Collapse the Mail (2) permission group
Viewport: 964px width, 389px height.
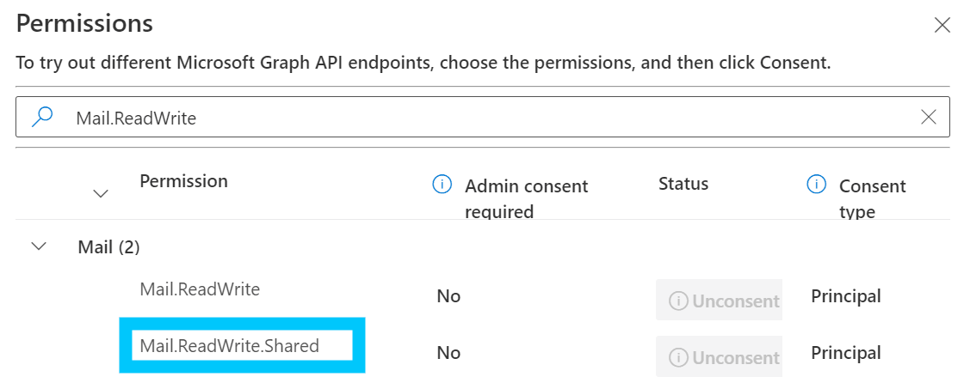pos(39,246)
